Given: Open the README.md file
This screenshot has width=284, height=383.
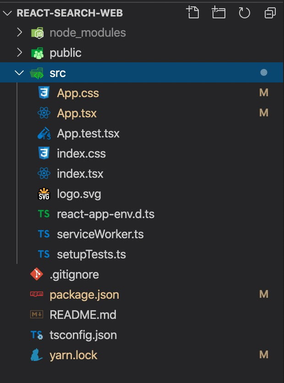Looking at the screenshot, I should point(83,315).
